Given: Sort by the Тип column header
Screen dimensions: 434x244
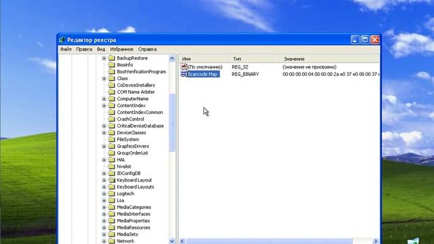Looking at the screenshot, I should click(x=255, y=59).
